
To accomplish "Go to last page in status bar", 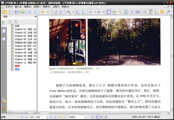I will [x=55, y=117].
